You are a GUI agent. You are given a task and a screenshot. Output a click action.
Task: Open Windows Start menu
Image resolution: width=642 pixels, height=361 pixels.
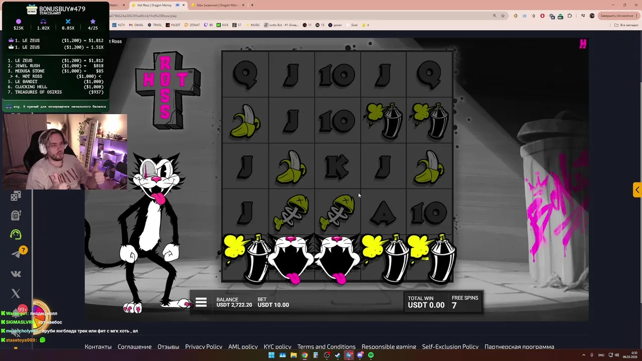point(271,355)
